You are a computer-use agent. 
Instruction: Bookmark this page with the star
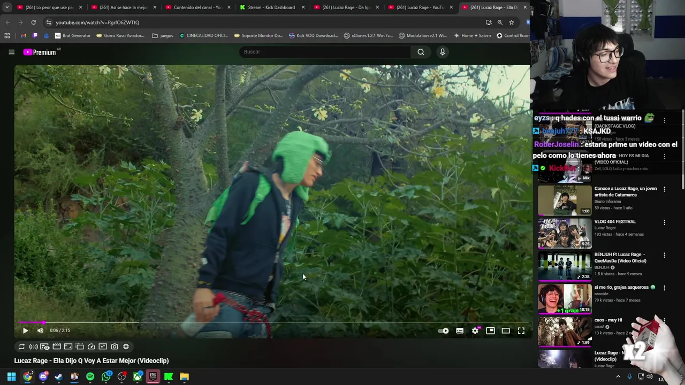click(512, 22)
